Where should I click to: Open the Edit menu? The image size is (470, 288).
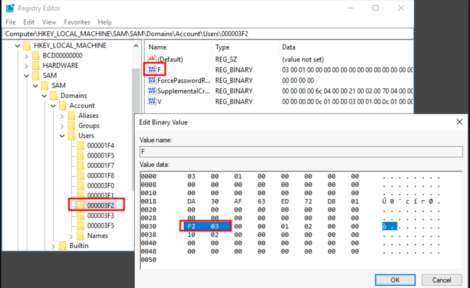[29, 22]
